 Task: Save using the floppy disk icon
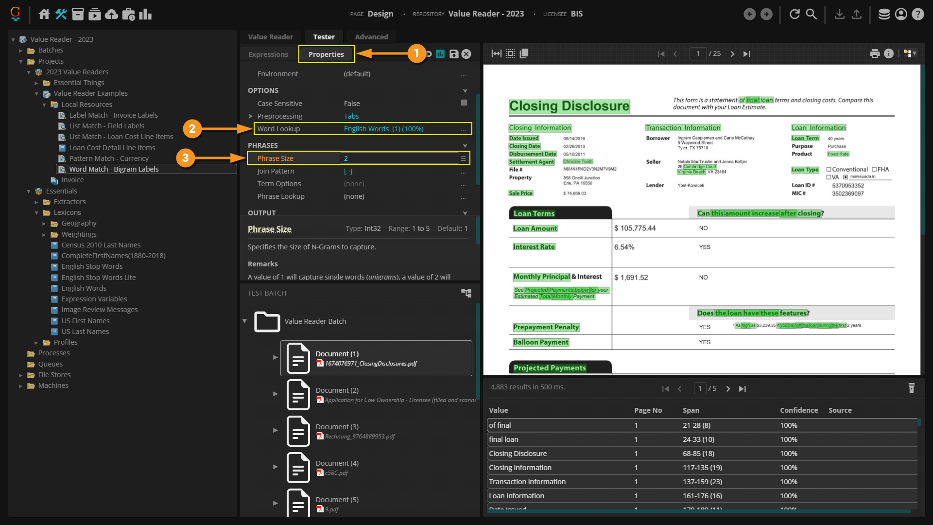coord(453,54)
